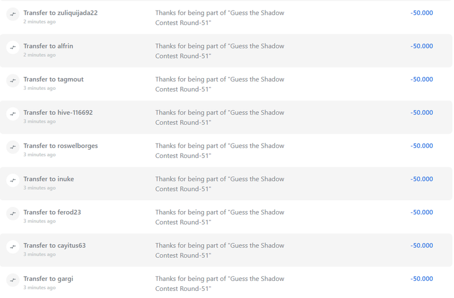Open the 'Transfer to alfrin' entry
Viewport: 454px width, 298px height.
click(48, 46)
